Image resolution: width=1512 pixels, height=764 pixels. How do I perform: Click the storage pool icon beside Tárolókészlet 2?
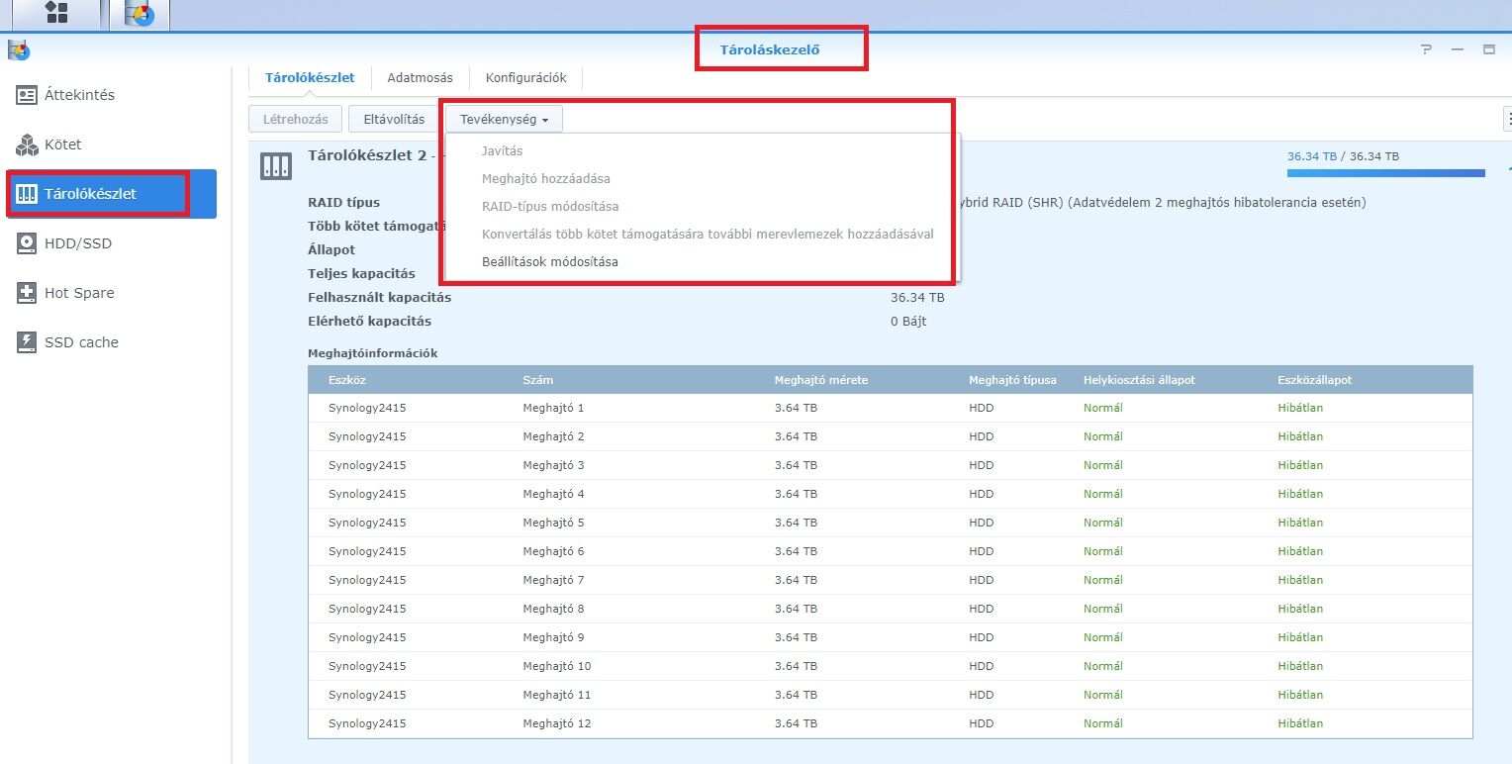click(x=275, y=166)
